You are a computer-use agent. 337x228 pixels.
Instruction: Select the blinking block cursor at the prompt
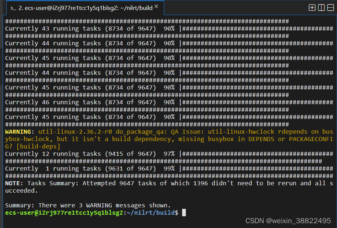pyautogui.click(x=184, y=213)
